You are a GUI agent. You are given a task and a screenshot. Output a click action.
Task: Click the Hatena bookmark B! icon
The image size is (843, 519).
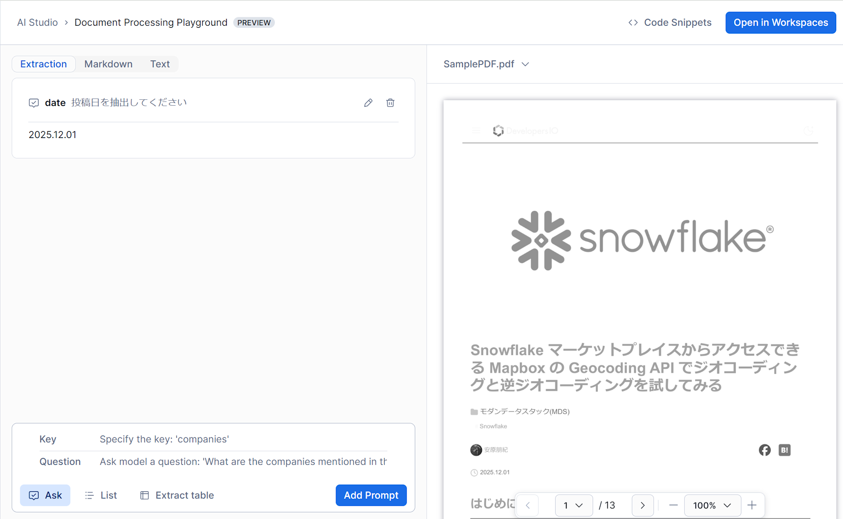(x=784, y=450)
